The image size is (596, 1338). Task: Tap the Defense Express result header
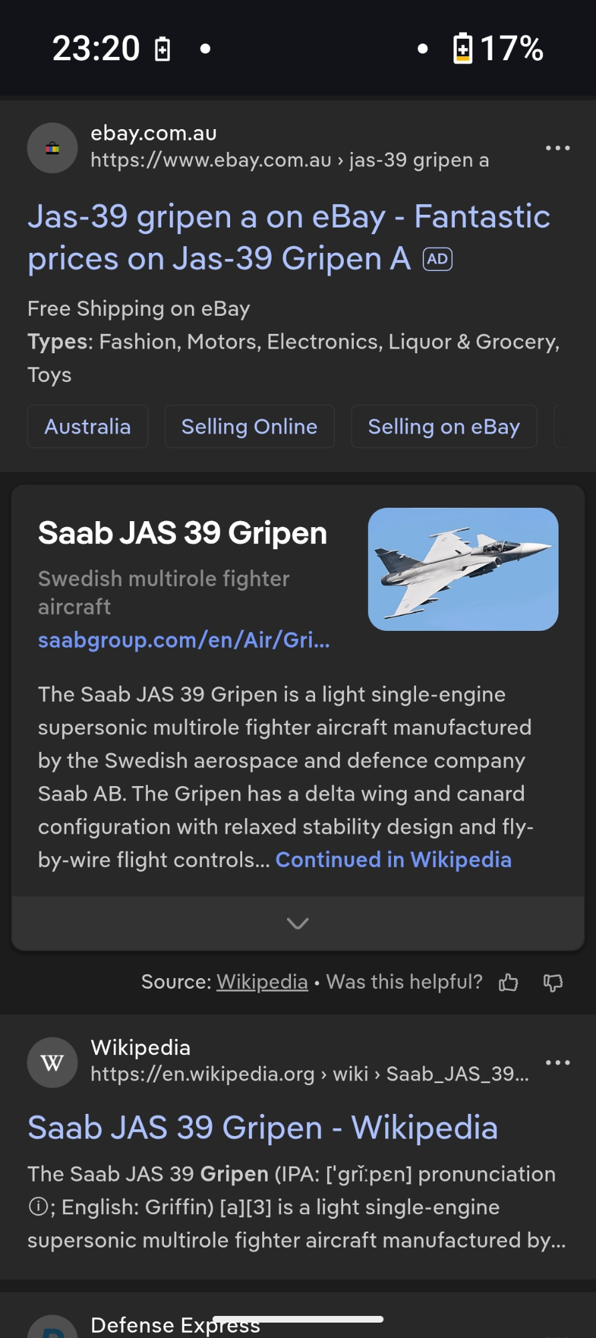click(x=175, y=1325)
